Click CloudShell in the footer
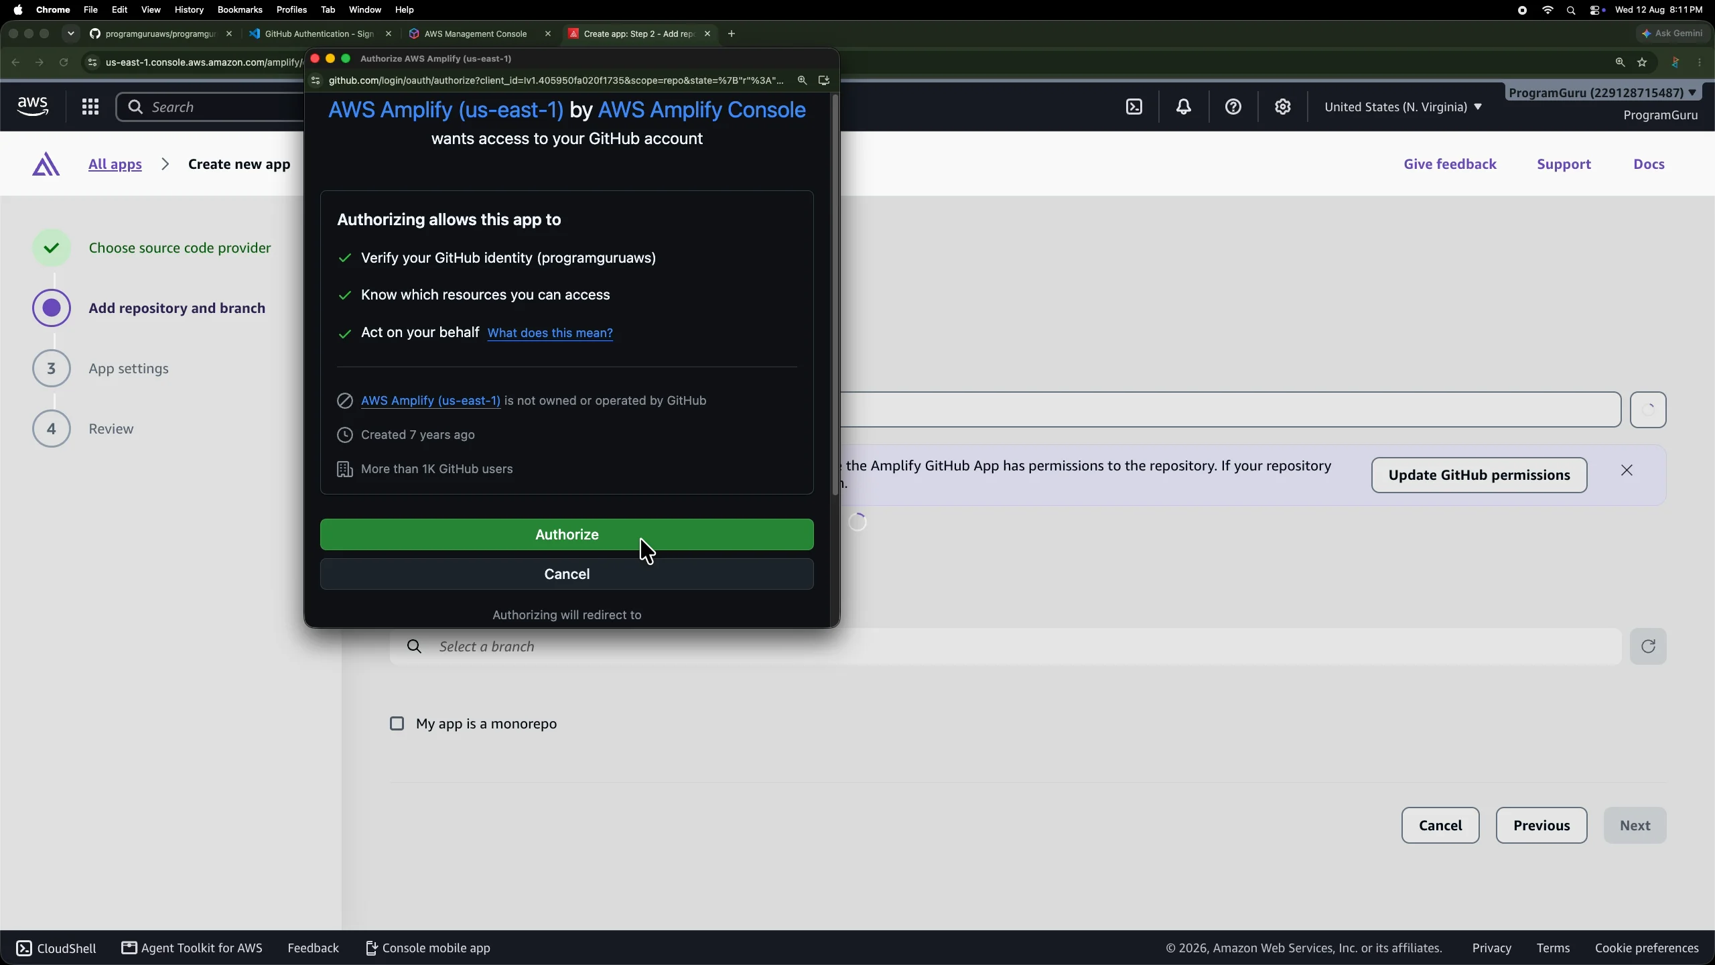The image size is (1715, 965). pyautogui.click(x=56, y=948)
